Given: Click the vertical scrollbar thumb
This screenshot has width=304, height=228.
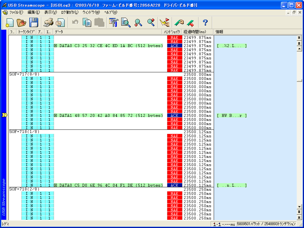Looking at the screenshot, I should click(299, 81).
